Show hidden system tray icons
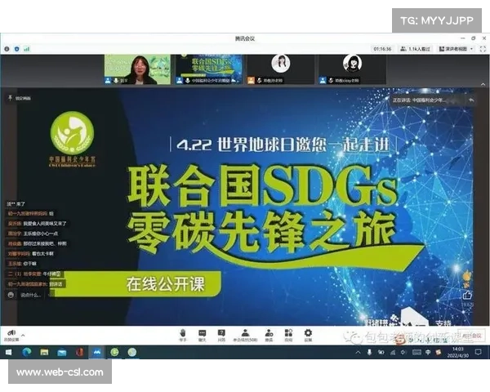Image resolution: width=490 pixels, height=392 pixels. 359,353
